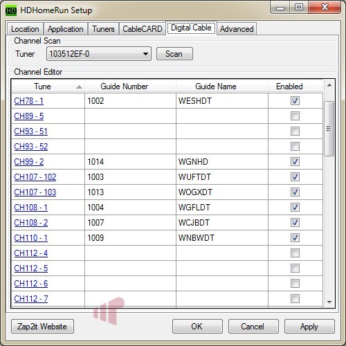This screenshot has width=346, height=346.
Task: Click the guide number 1004 cell
Action: [130, 208]
